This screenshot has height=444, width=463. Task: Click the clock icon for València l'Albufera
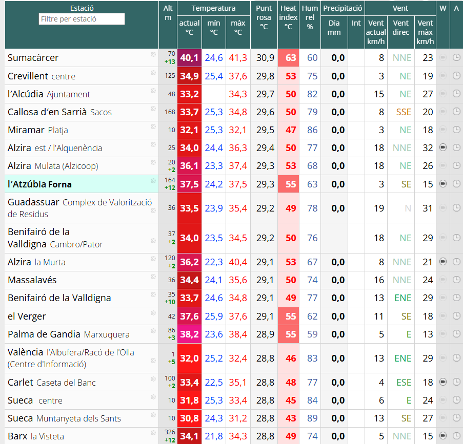click(456, 358)
